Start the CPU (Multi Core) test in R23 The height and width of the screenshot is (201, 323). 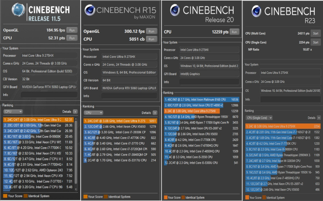tap(316, 34)
